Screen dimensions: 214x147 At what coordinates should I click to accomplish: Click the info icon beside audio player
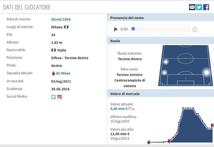coord(195,30)
